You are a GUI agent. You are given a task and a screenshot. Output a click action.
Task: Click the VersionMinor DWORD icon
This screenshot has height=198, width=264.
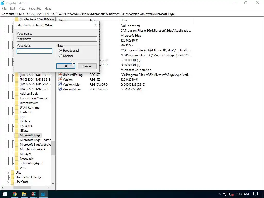(x=60, y=89)
